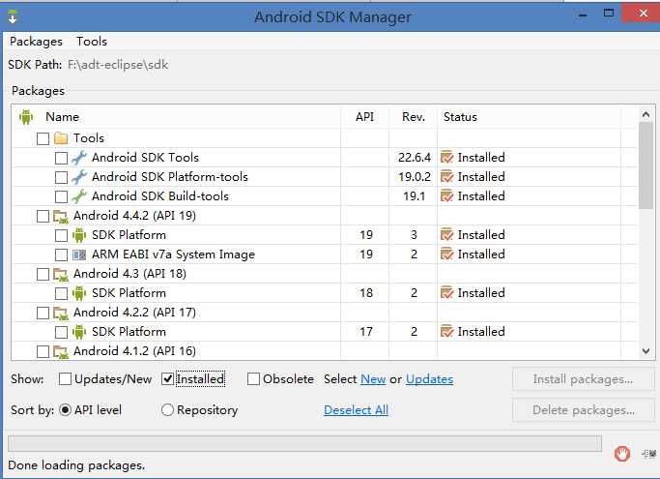Check the Android 4.4.2 (API 19) checkbox
This screenshot has width=660, height=479.
(x=43, y=217)
